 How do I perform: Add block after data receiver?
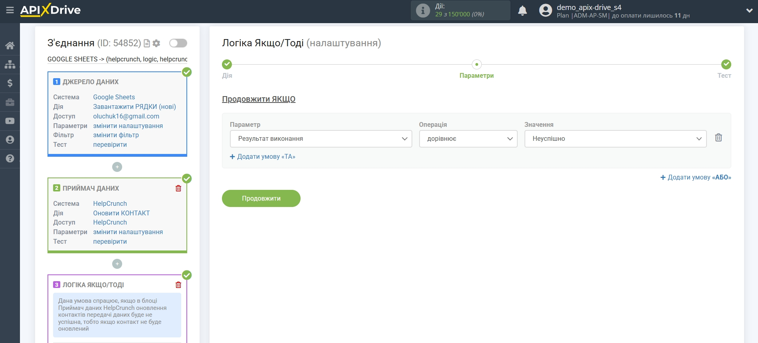(x=117, y=264)
